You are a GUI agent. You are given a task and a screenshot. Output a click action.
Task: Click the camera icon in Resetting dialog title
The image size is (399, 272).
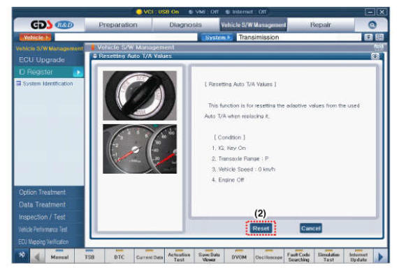pyautogui.click(x=375, y=56)
